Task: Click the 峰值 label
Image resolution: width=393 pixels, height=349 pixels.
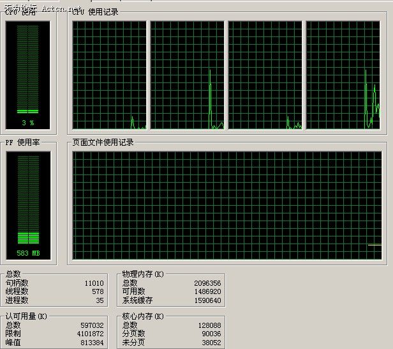Action: pos(13,342)
